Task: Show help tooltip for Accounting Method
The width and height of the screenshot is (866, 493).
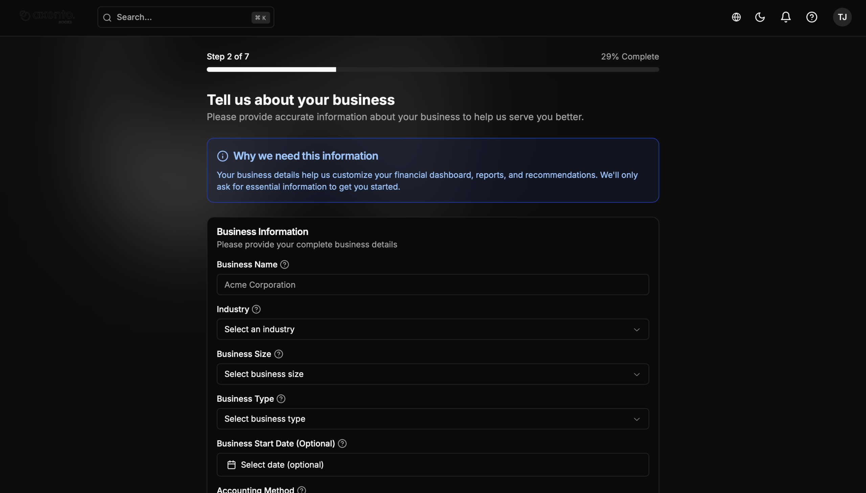Action: pos(301,490)
